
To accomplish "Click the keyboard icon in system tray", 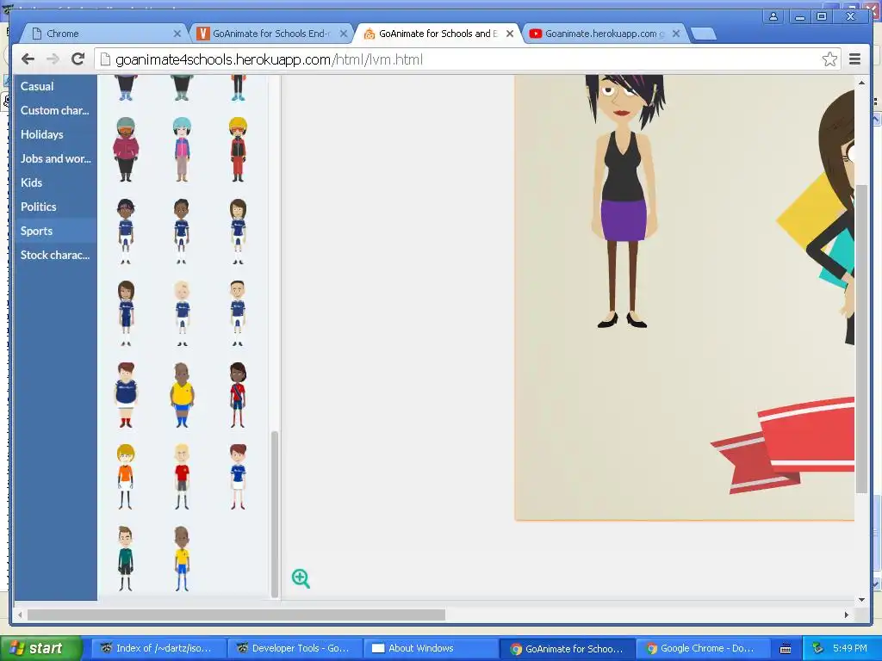I will pos(786,649).
